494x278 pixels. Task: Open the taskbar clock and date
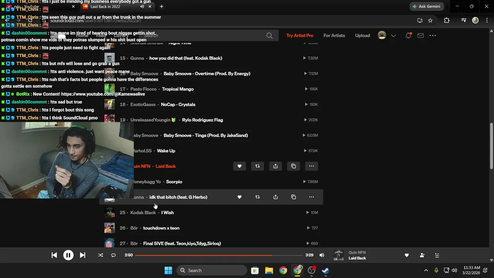click(x=472, y=270)
